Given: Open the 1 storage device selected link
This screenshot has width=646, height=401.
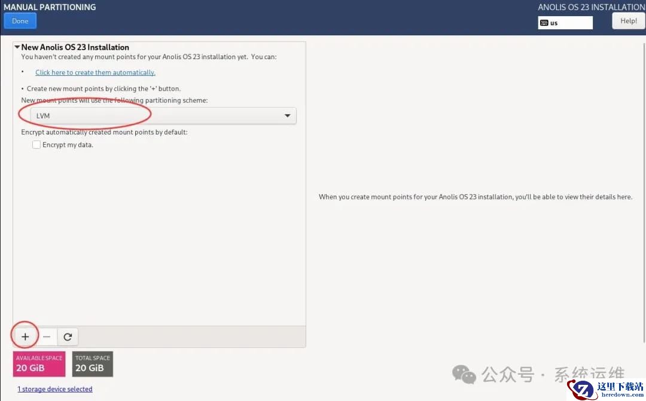Looking at the screenshot, I should (x=55, y=389).
